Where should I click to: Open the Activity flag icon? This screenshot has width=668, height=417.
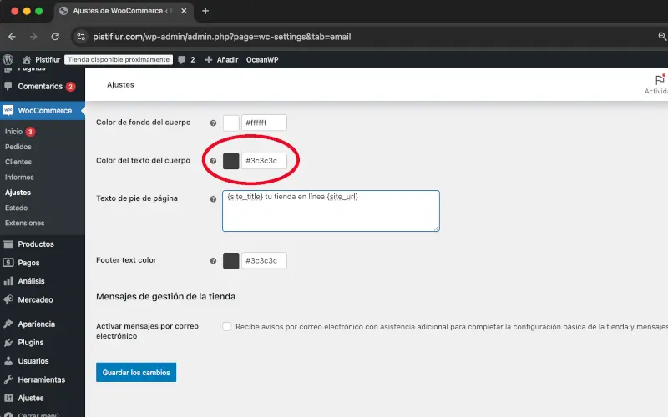coord(660,79)
